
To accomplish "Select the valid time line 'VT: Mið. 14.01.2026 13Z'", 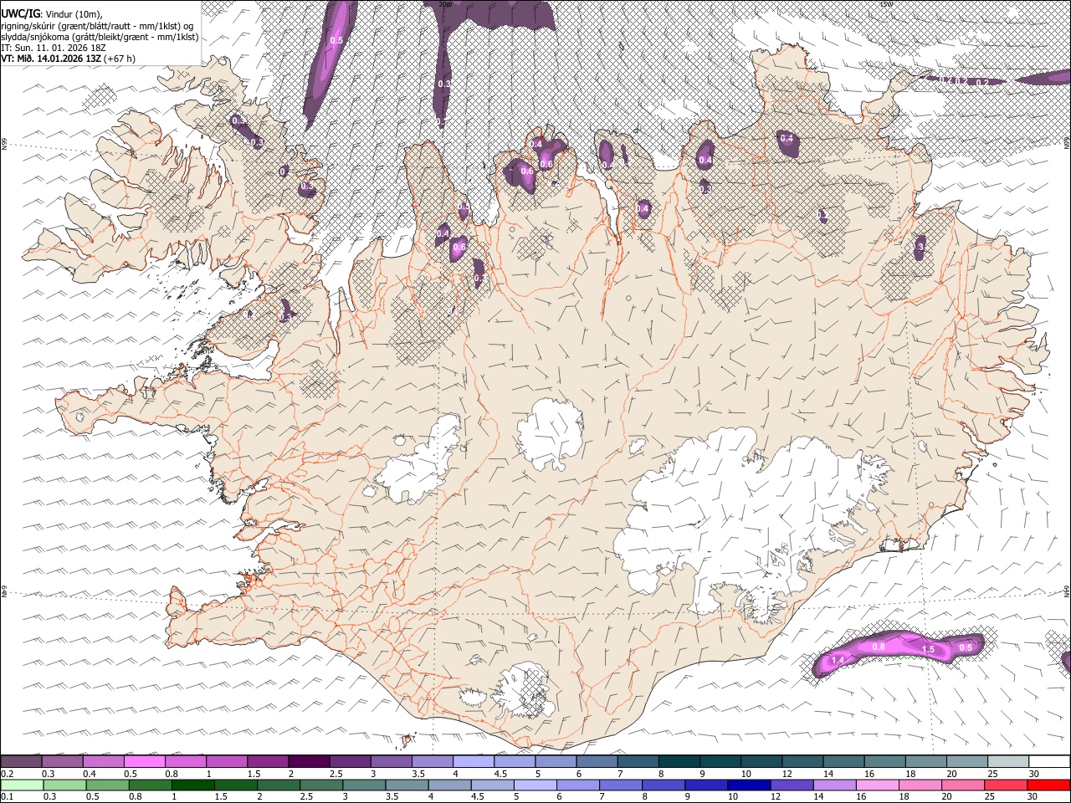I will [x=68, y=59].
